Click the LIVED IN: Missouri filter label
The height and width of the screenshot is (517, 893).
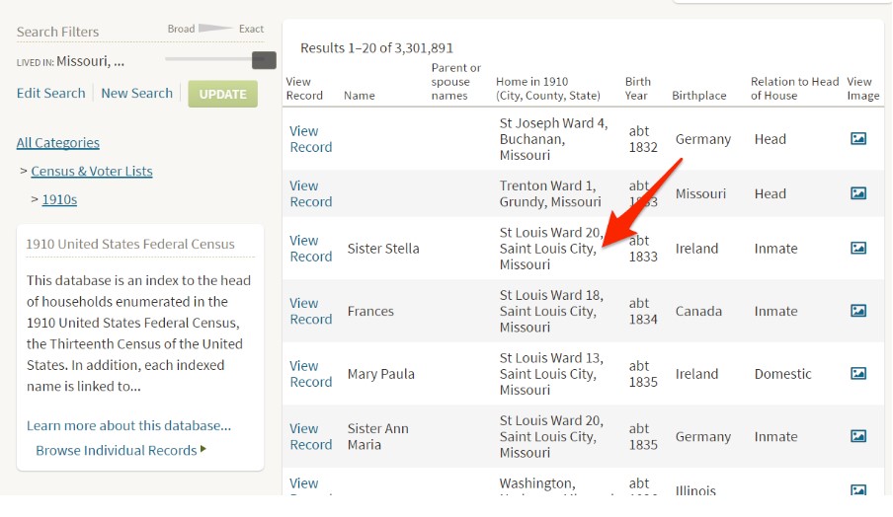tap(70, 61)
